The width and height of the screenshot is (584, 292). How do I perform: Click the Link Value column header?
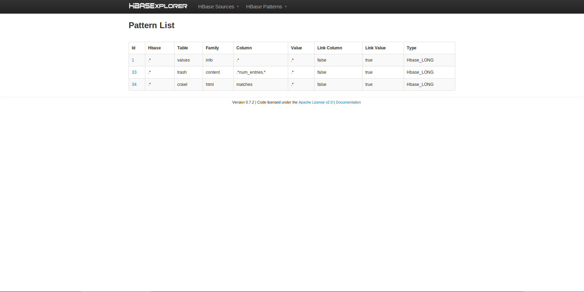tap(375, 48)
